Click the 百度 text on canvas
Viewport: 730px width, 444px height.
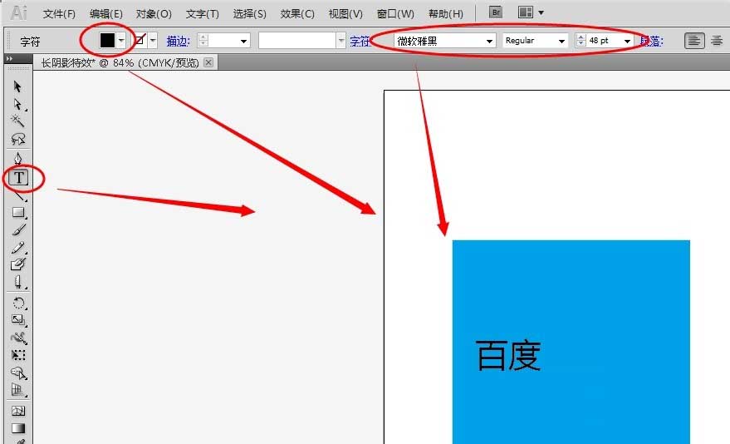pyautogui.click(x=508, y=355)
